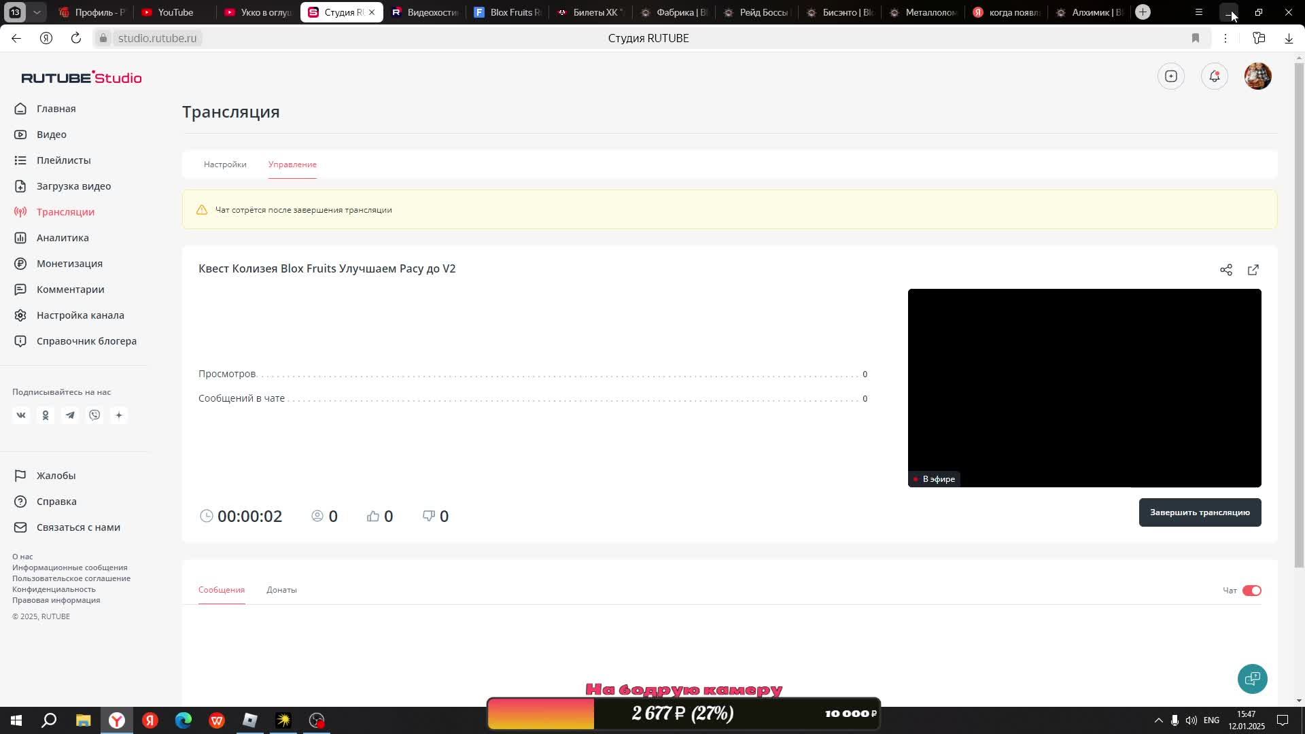1305x734 pixels.
Task: Open Правовая информация footer link
Action: (x=56, y=600)
